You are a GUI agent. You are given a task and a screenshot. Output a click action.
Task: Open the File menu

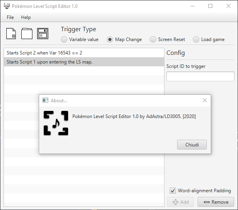(x=10, y=17)
